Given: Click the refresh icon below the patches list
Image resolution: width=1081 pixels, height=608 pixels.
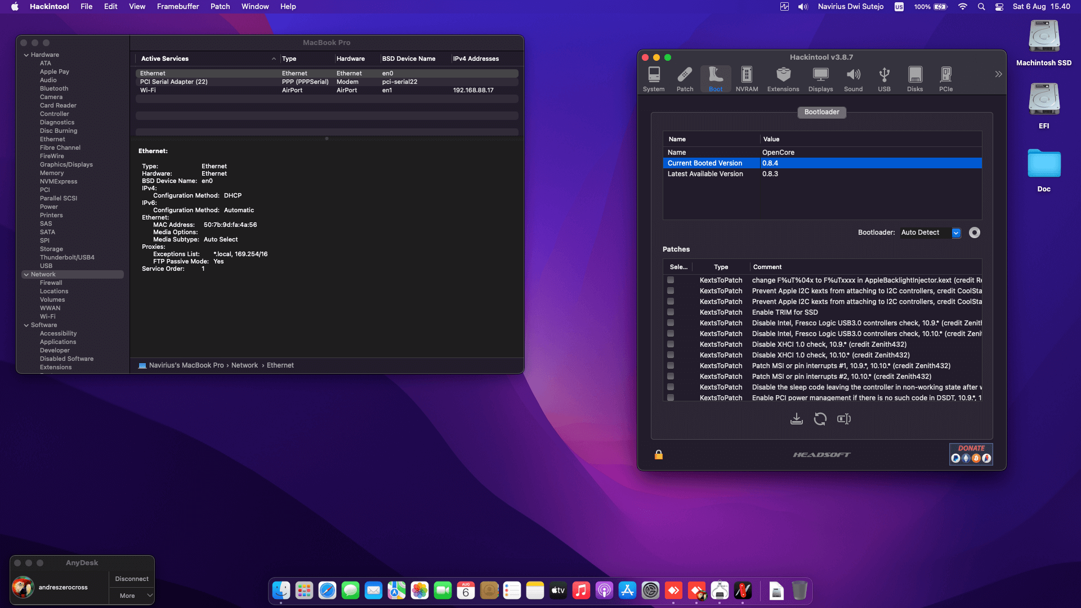Looking at the screenshot, I should [820, 419].
